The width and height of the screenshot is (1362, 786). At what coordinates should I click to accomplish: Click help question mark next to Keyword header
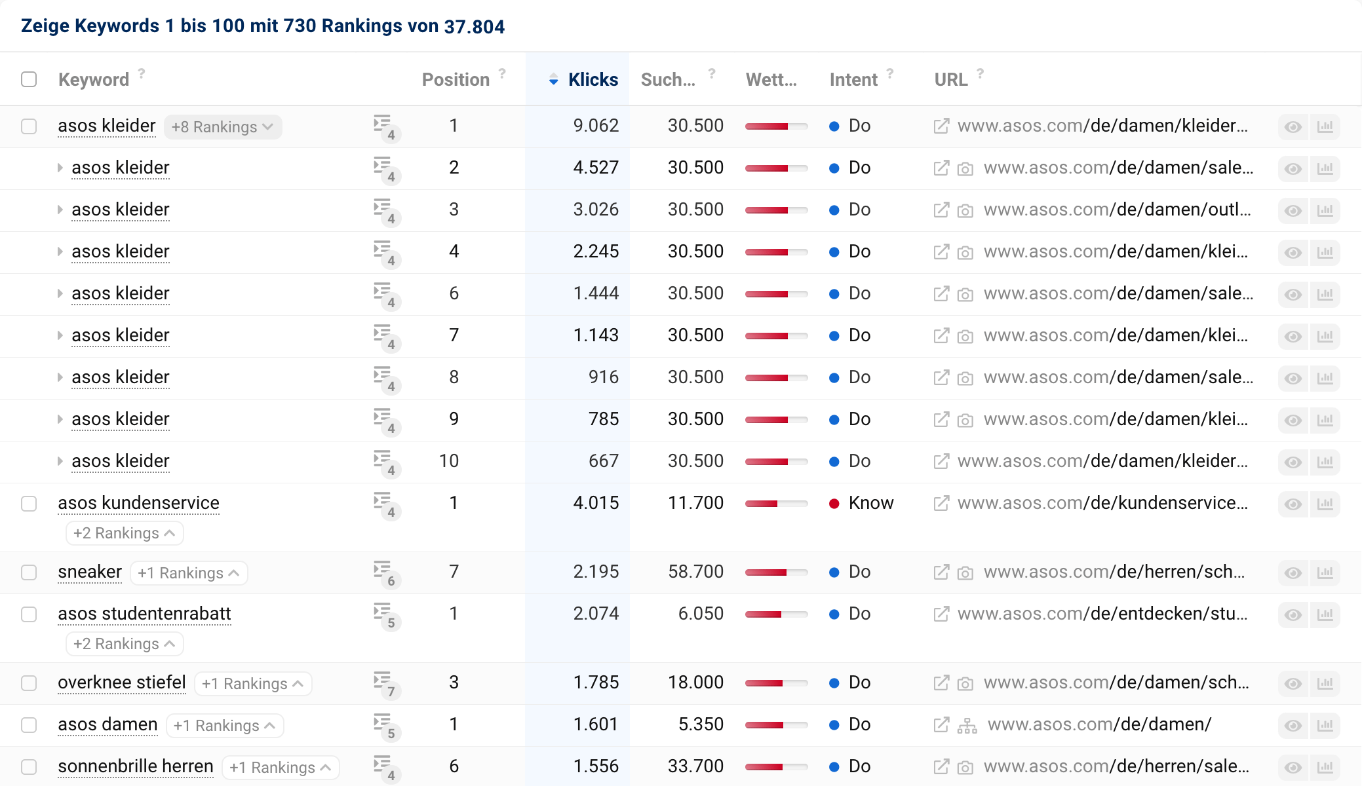(x=142, y=73)
